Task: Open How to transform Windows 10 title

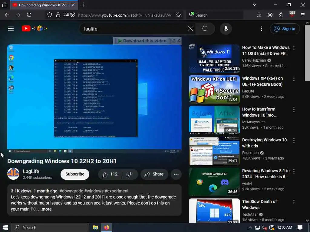Action: (x=259, y=112)
